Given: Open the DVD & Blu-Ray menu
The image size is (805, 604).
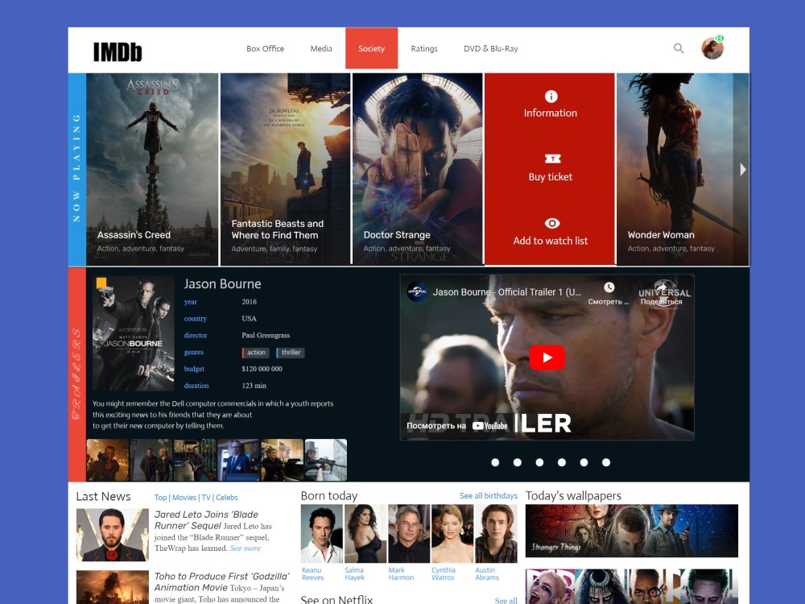Looking at the screenshot, I should click(x=491, y=49).
